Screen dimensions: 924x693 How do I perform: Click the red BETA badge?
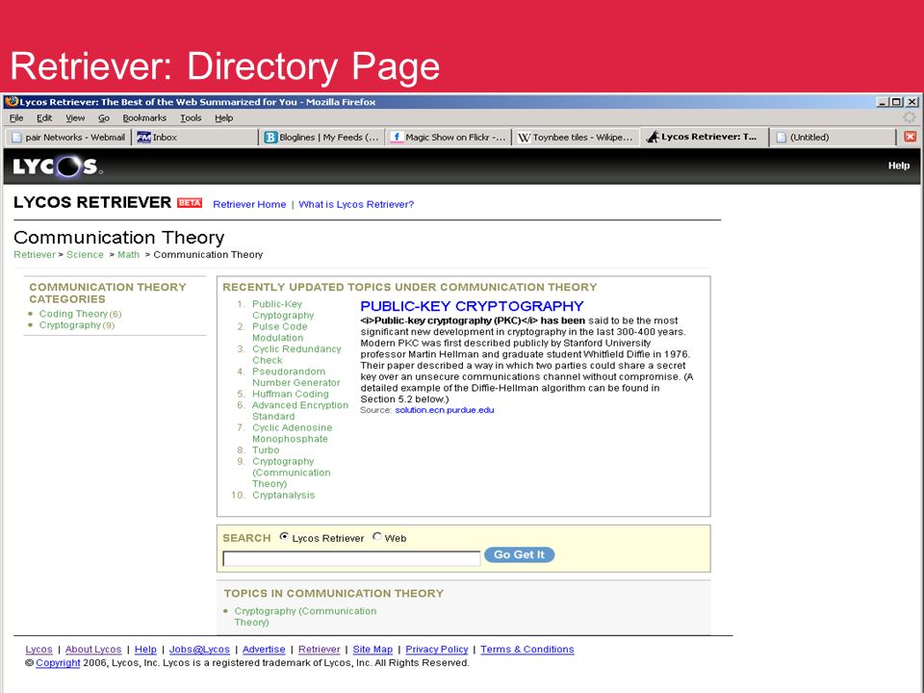[190, 203]
